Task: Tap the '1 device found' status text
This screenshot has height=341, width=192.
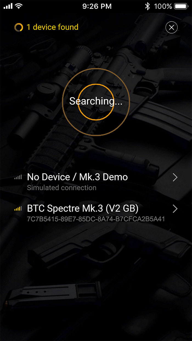Action: coord(52,27)
